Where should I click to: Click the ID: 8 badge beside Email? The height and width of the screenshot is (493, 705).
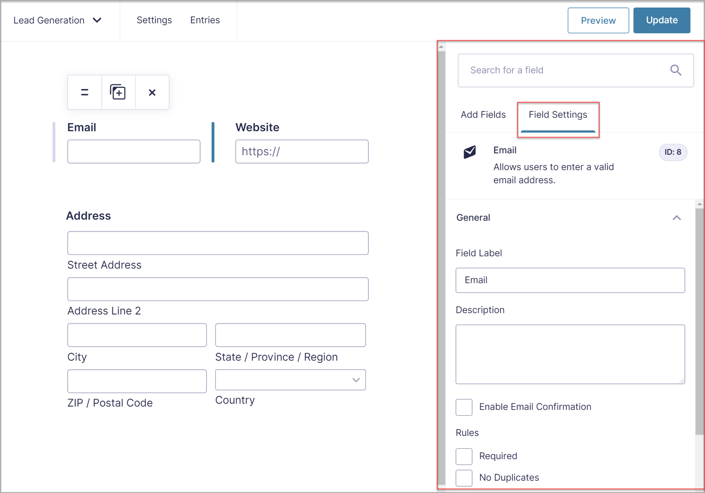[672, 152]
